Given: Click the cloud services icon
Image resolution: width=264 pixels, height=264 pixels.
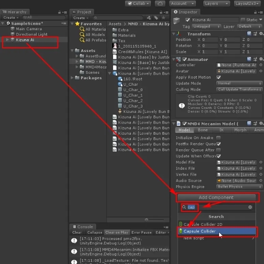Looking at the screenshot, I should click(160, 4).
